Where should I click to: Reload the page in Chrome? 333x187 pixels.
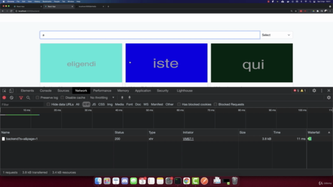(11, 11)
